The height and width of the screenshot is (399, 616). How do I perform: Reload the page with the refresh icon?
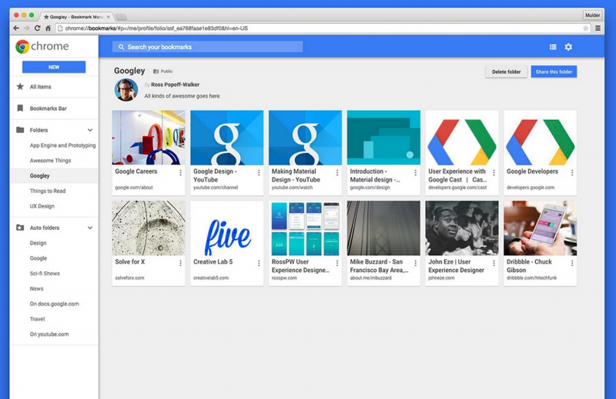pyautogui.click(x=37, y=28)
